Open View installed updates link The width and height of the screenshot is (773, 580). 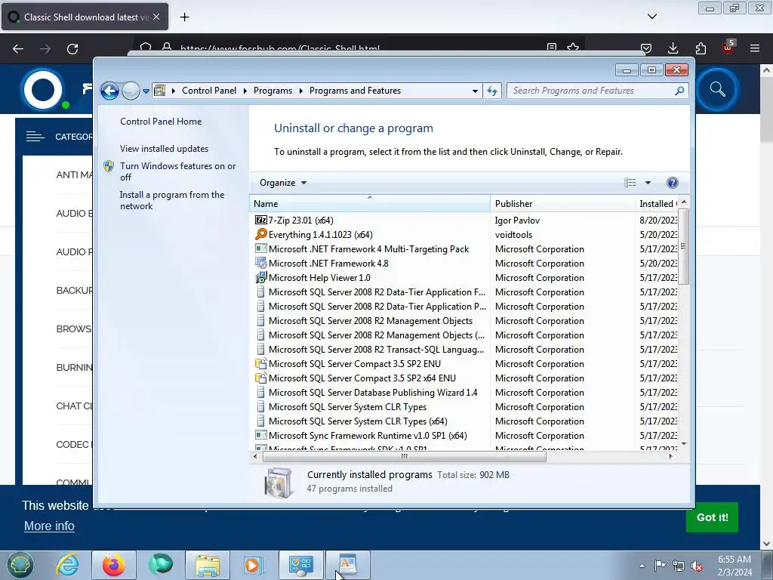[x=164, y=149]
